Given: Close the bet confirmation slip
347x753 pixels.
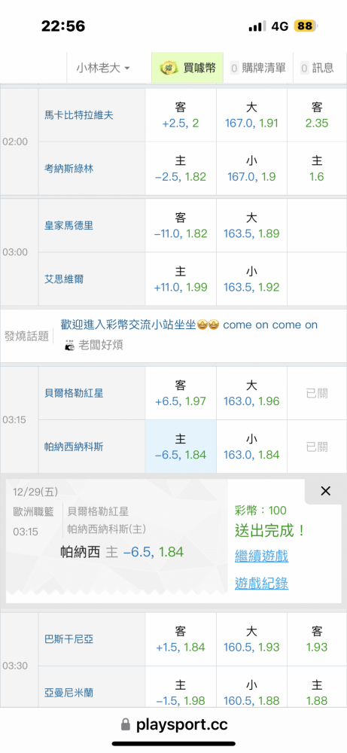Looking at the screenshot, I should (x=325, y=491).
